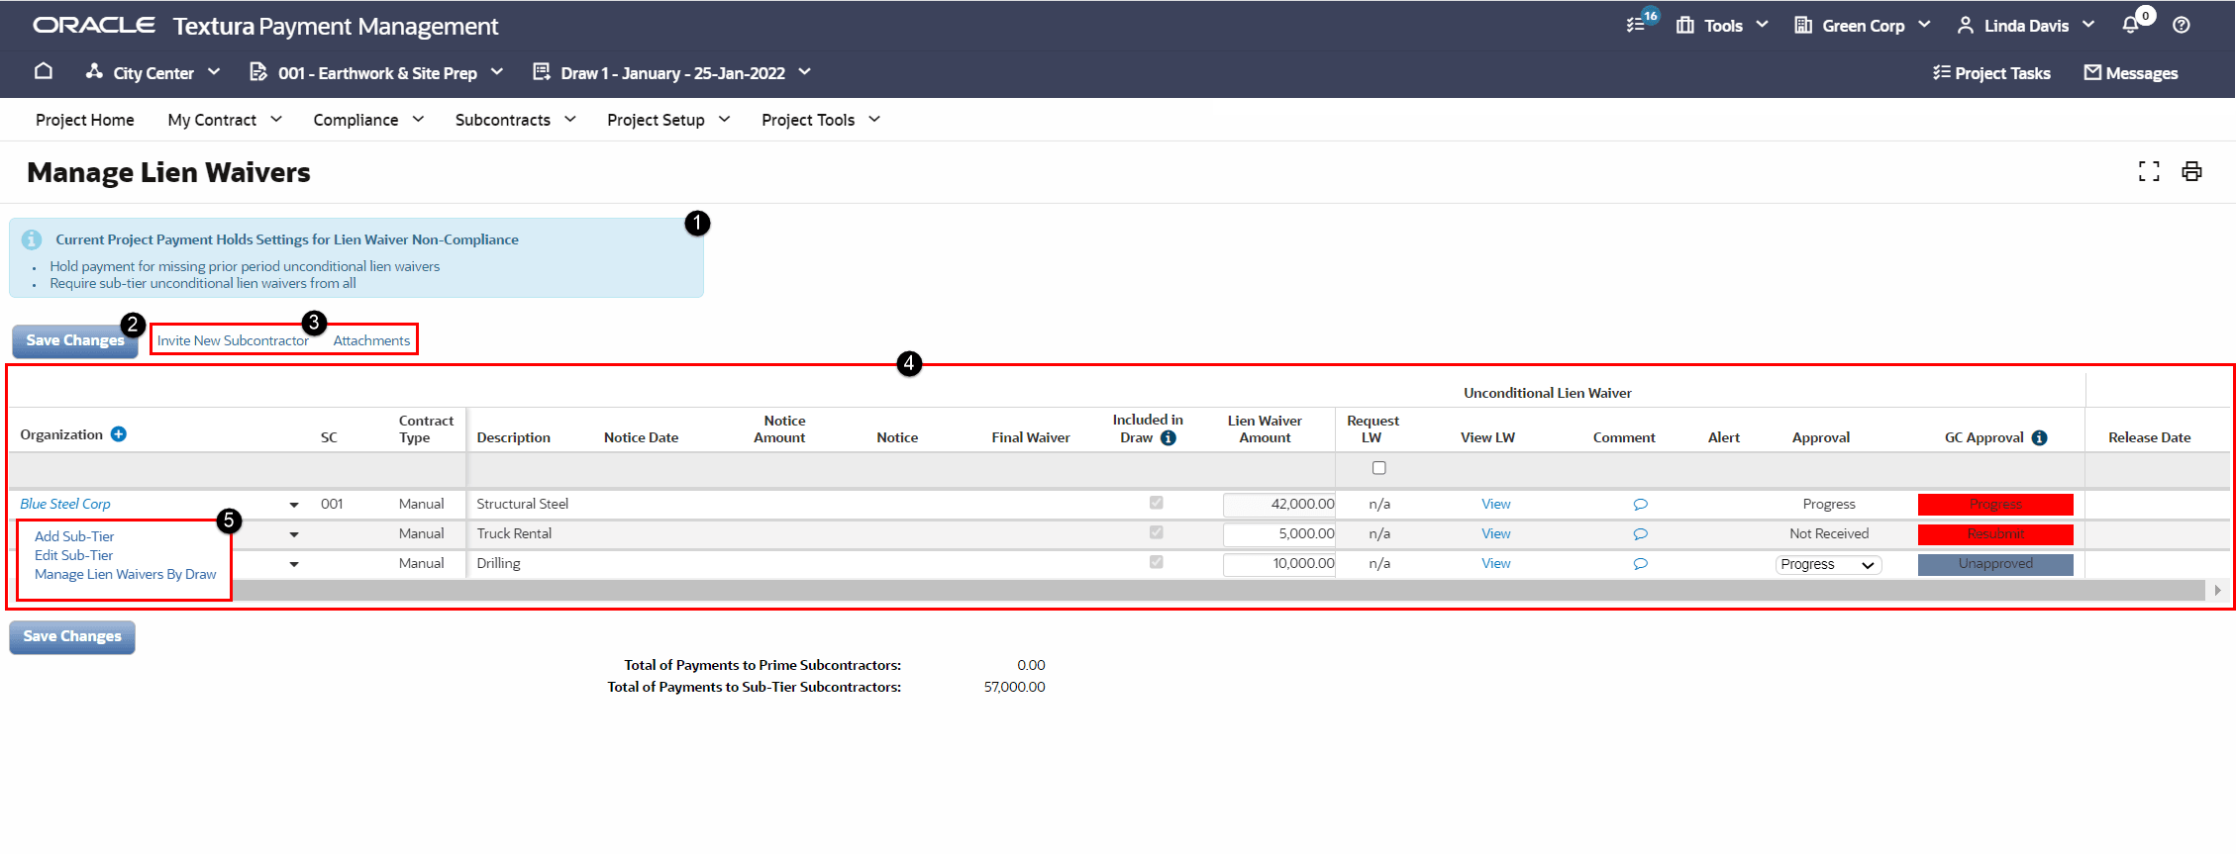2236x854 pixels.
Task: Show info for GC Approval column
Action: 2040,437
